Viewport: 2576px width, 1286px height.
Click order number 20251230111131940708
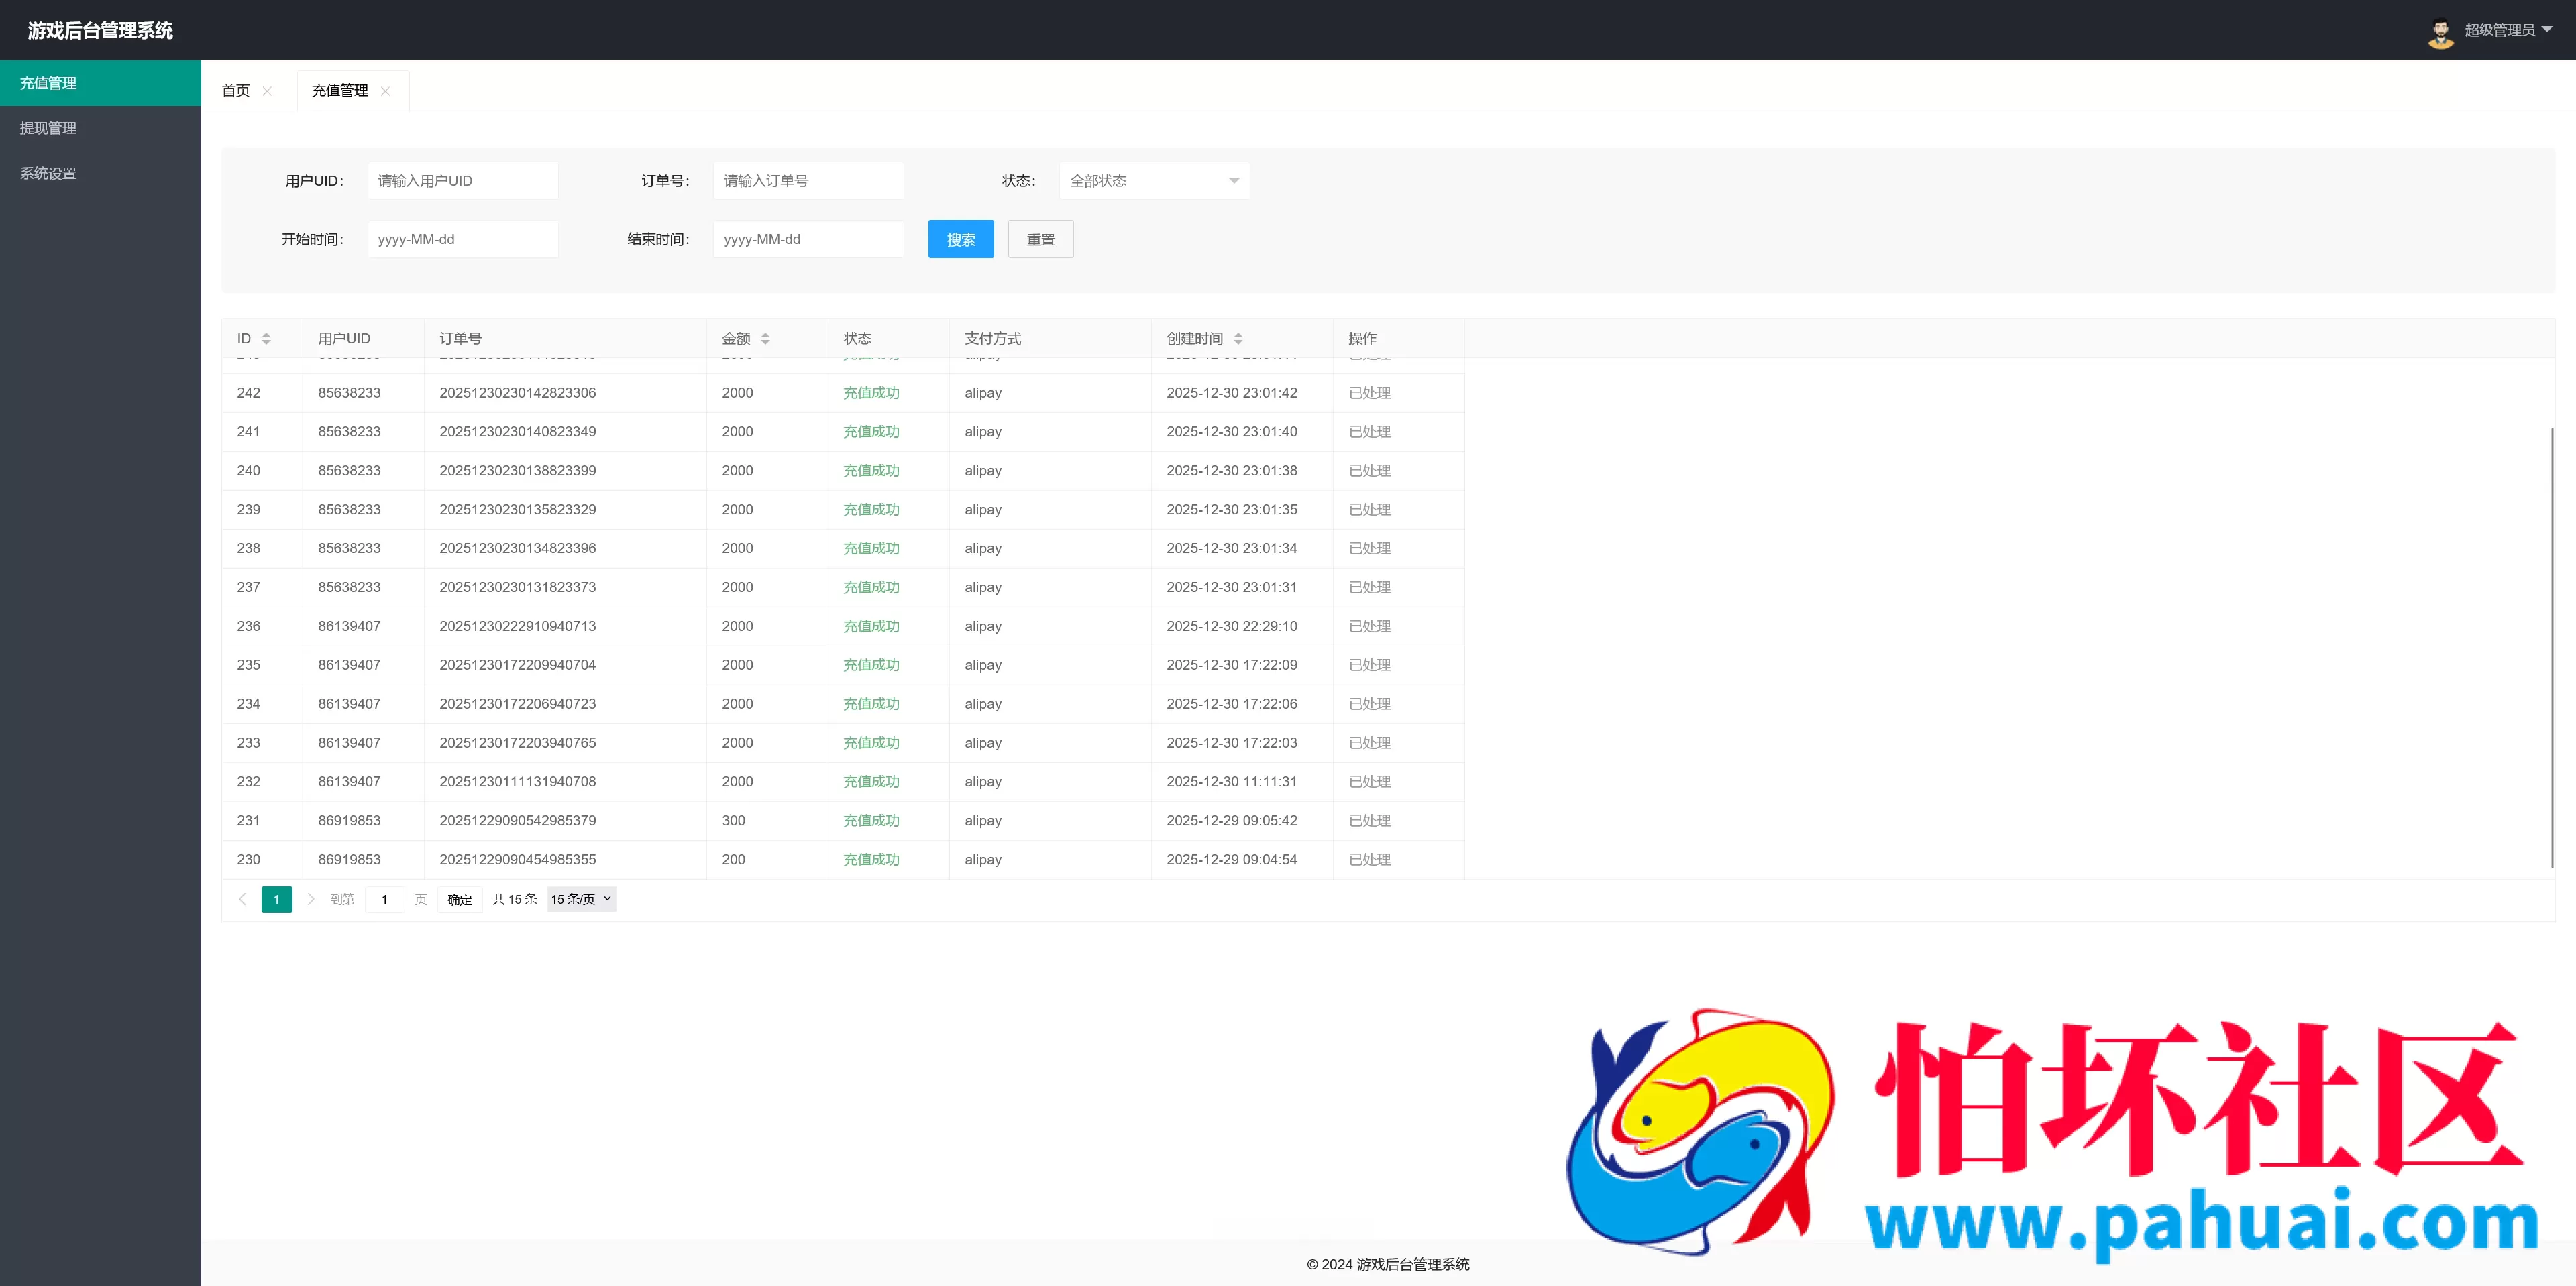pyautogui.click(x=518, y=782)
